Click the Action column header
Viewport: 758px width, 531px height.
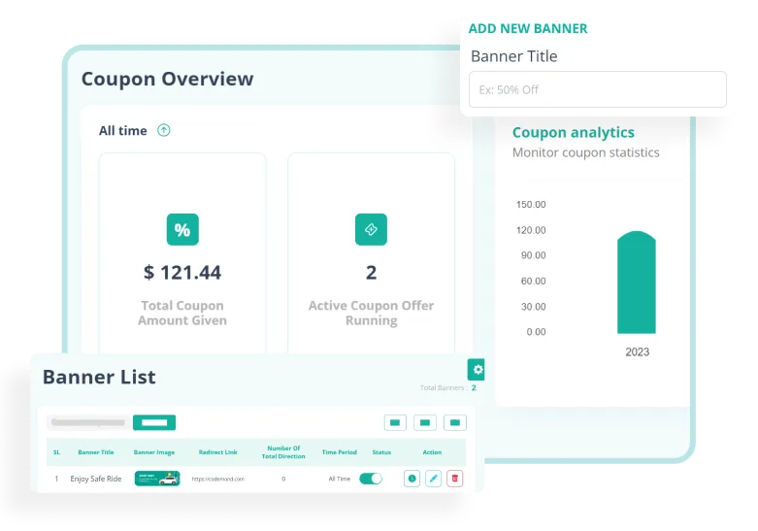click(432, 452)
